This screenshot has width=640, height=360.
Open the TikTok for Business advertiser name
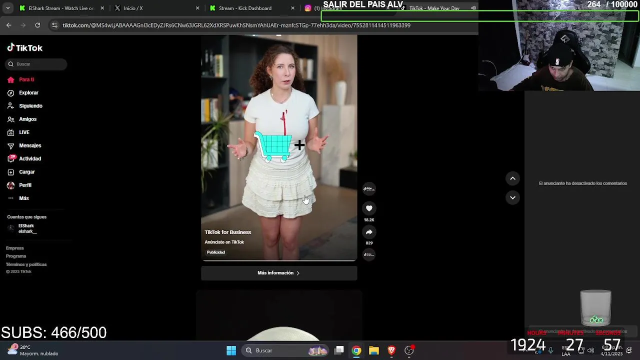(228, 232)
